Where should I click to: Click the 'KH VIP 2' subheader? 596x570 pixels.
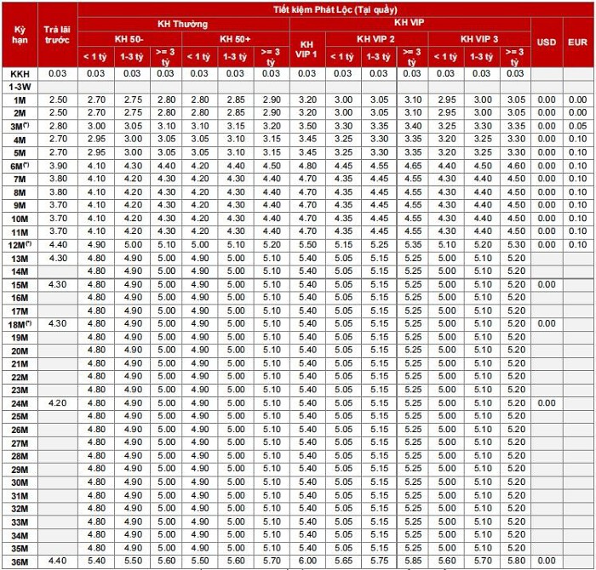pyautogui.click(x=376, y=39)
